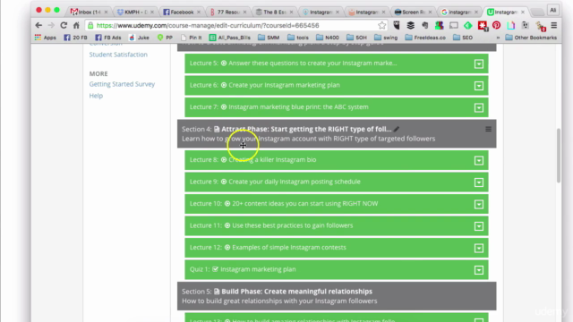The image size is (573, 322).
Task: Open the SMM bookmarks folder
Action: 269,38
